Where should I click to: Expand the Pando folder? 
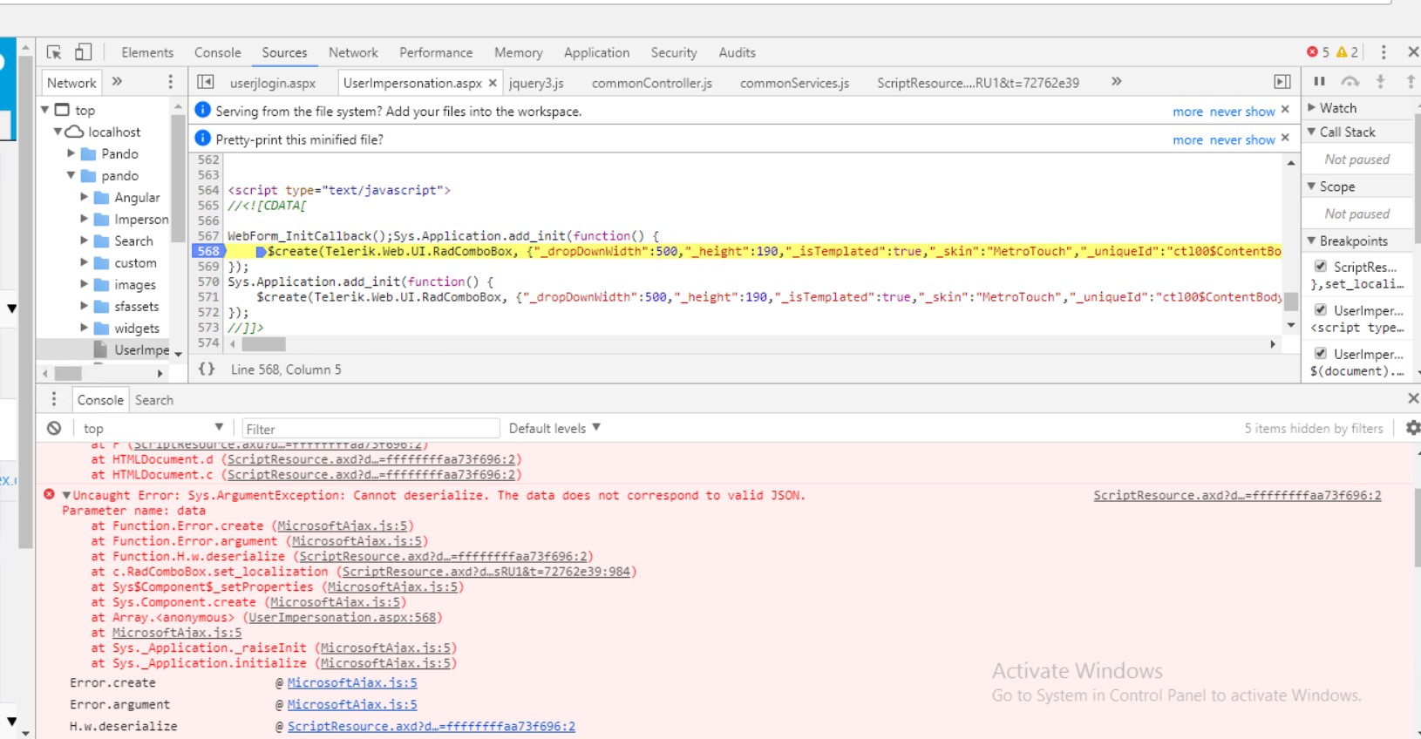(71, 153)
